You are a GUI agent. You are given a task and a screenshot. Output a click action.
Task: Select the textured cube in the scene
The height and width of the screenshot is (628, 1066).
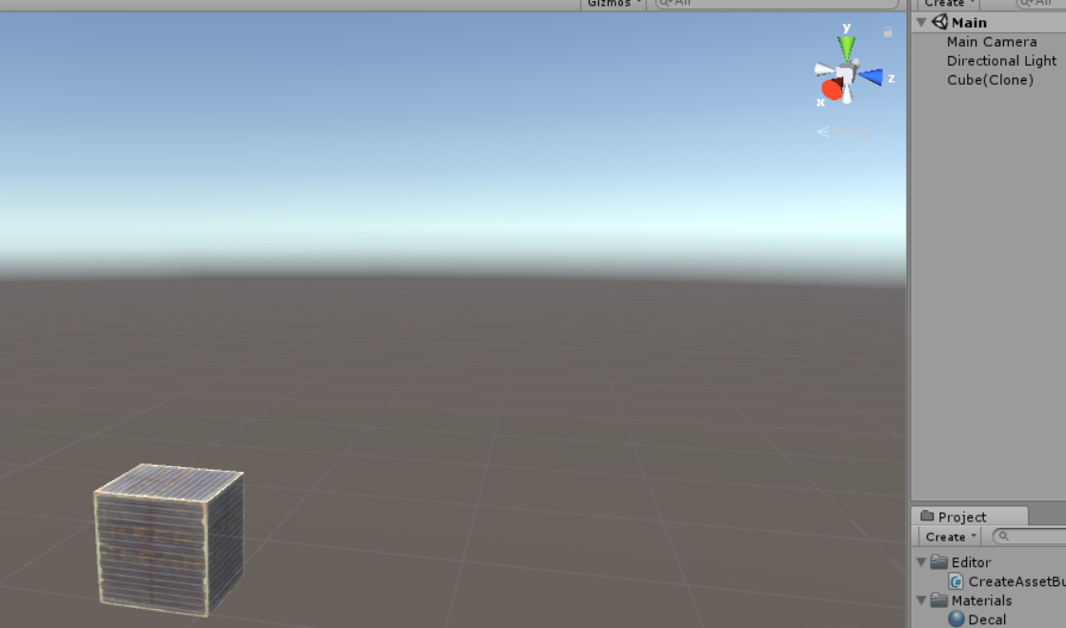[x=169, y=540]
